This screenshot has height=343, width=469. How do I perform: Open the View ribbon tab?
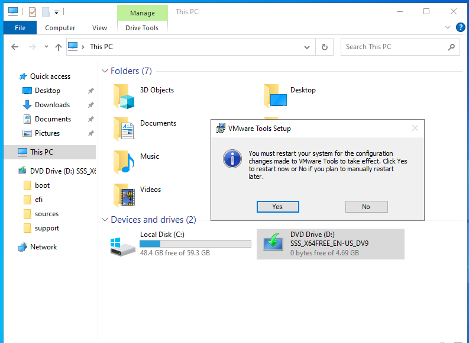(x=99, y=28)
